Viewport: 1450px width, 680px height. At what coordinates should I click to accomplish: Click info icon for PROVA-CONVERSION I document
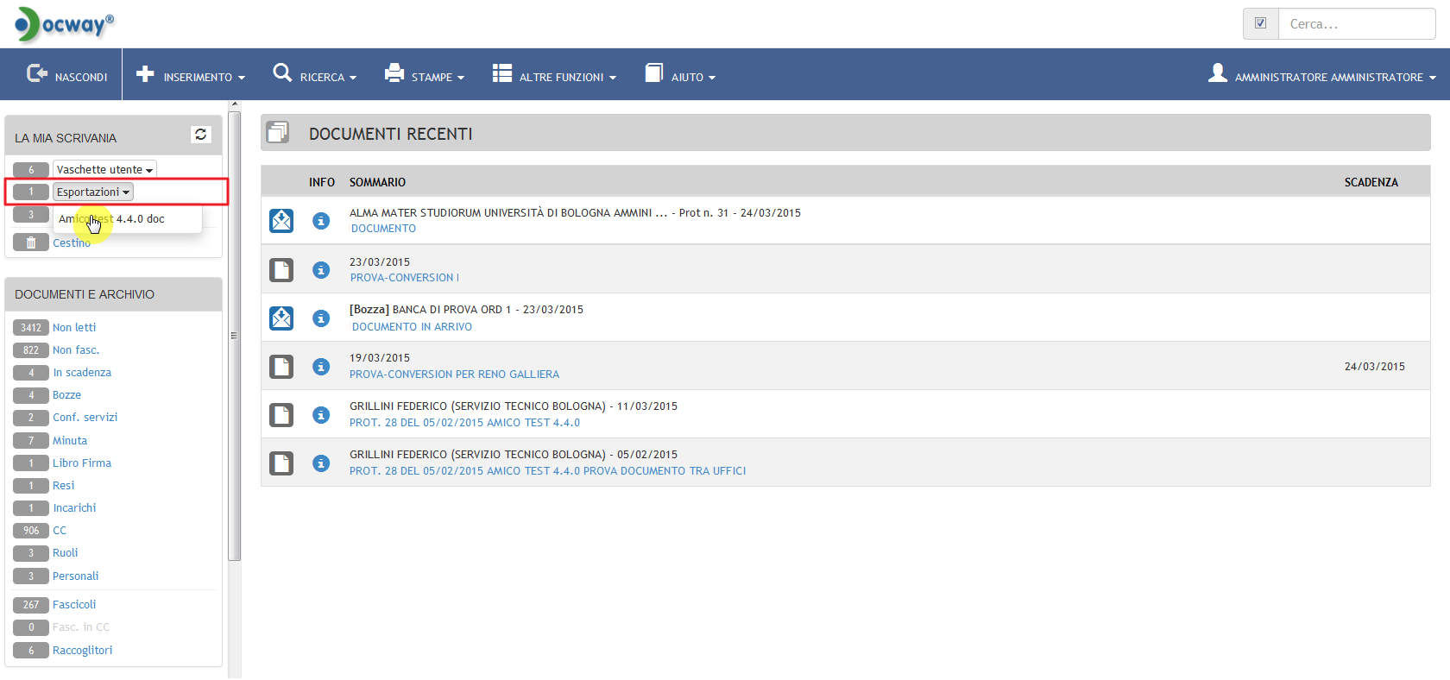pos(321,270)
